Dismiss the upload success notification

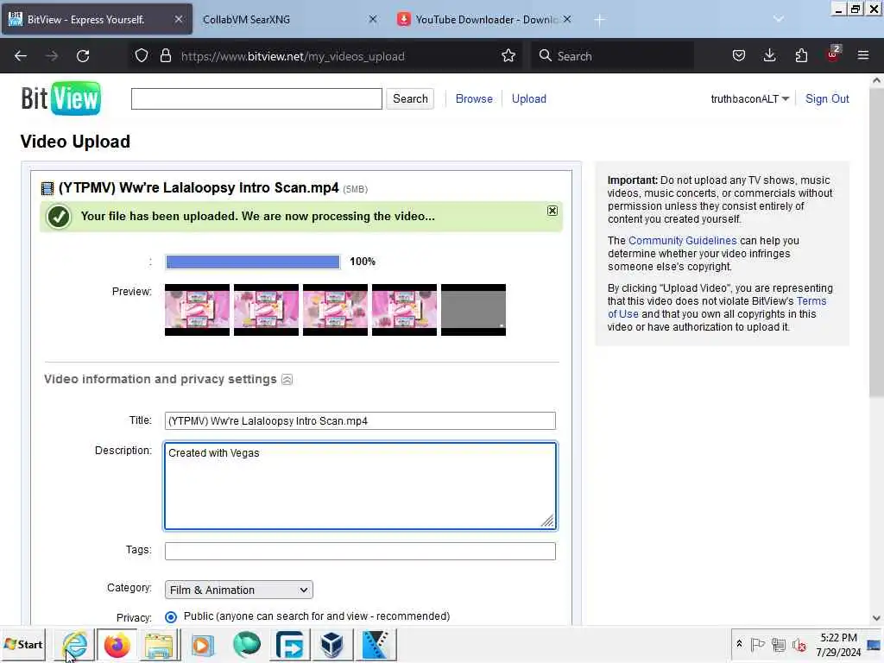pos(552,211)
